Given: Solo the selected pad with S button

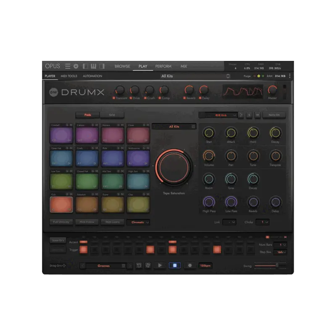Looking at the screenshot, I should [x=249, y=115].
